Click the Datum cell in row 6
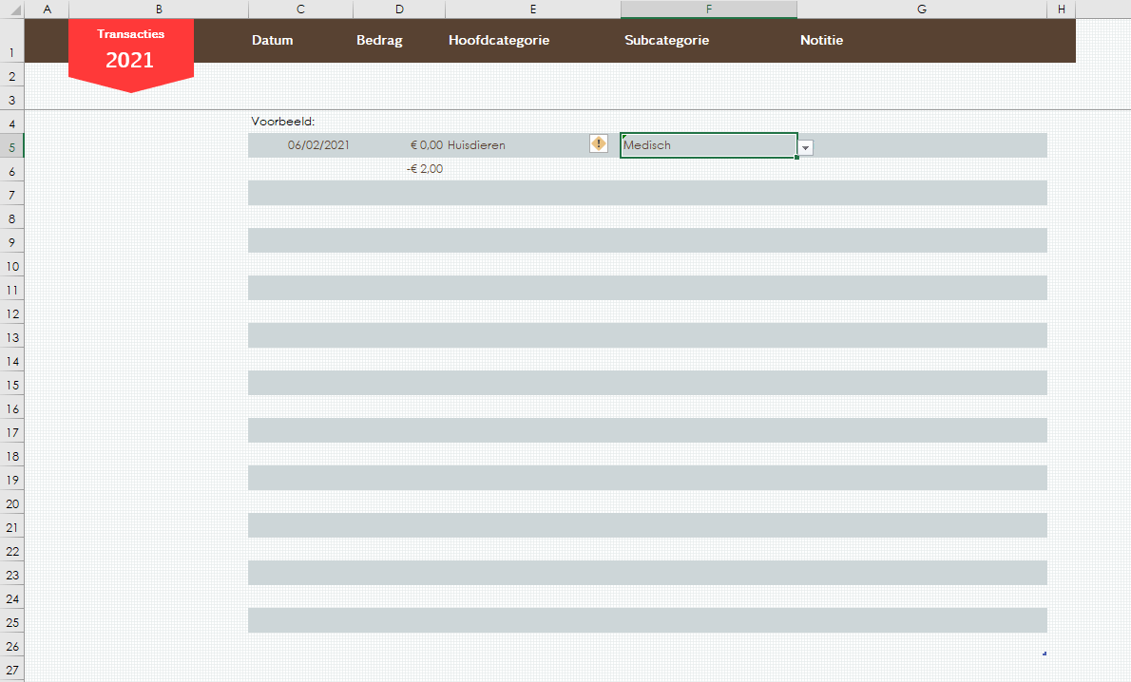Viewport: 1131px width, 682px height. 300,169
